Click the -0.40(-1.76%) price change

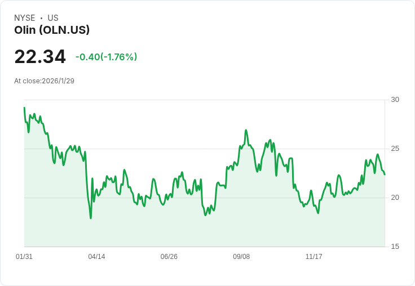[x=106, y=57]
